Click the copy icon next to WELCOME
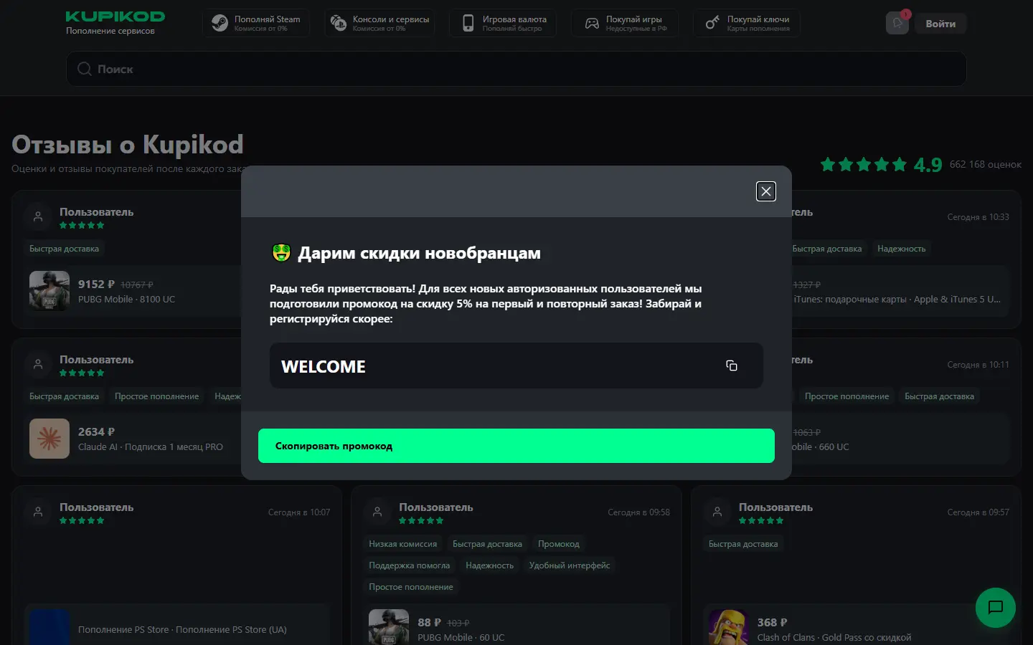This screenshot has width=1033, height=645. pos(732,365)
